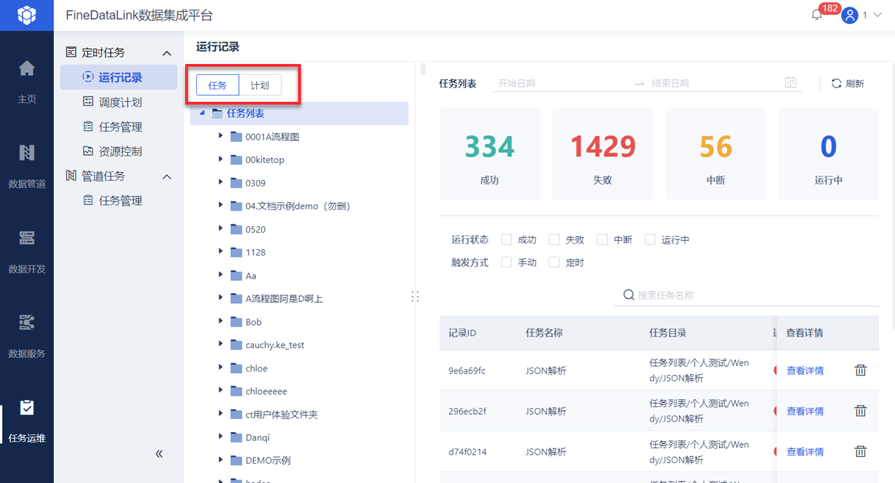Expand the 0309 folder arrow
The image size is (895, 483).
click(221, 182)
